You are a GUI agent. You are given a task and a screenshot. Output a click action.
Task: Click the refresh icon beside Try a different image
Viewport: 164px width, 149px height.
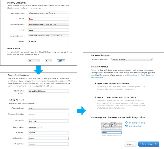click(x=127, y=122)
